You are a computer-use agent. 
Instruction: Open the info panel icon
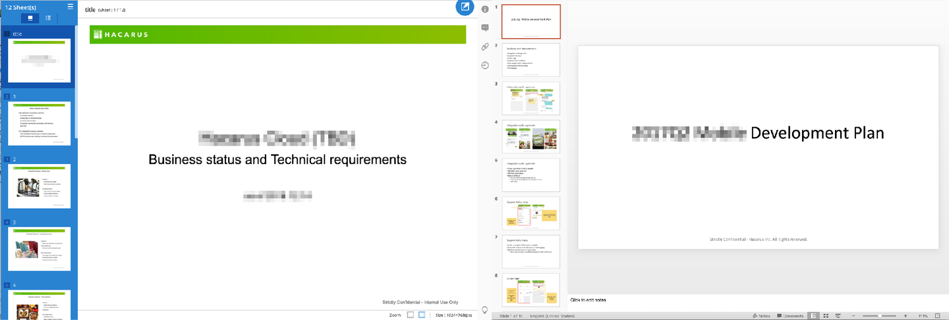coord(485,9)
